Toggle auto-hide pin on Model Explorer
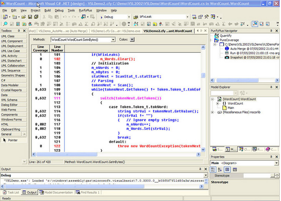 click(272, 87)
